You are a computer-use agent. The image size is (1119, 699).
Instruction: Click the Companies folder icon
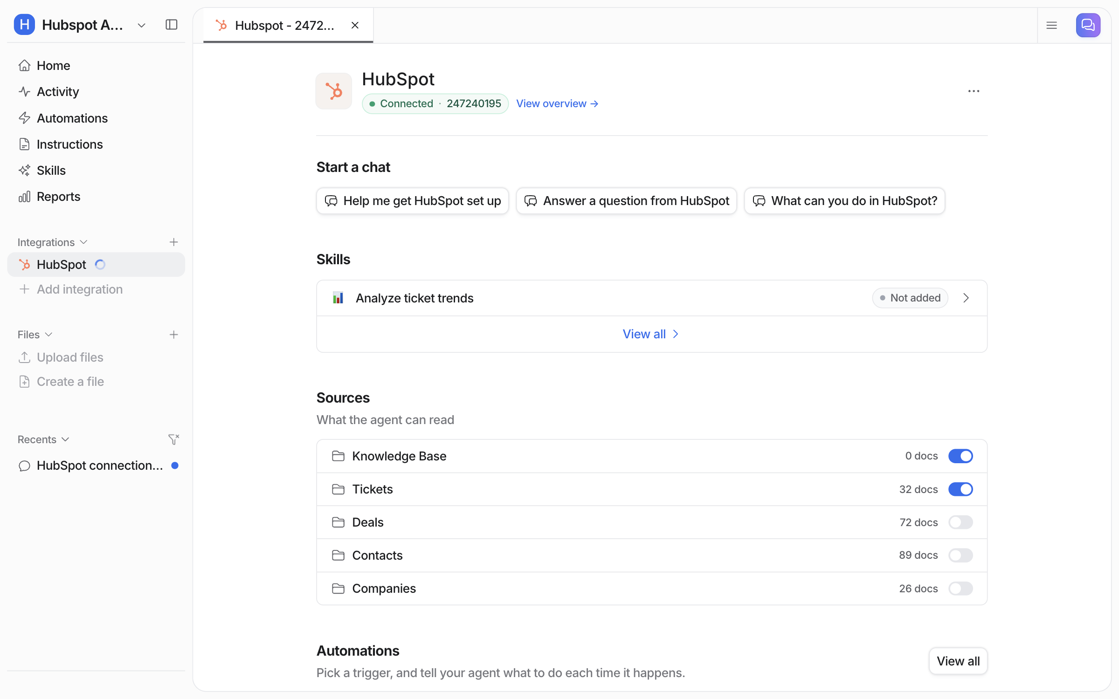(338, 588)
